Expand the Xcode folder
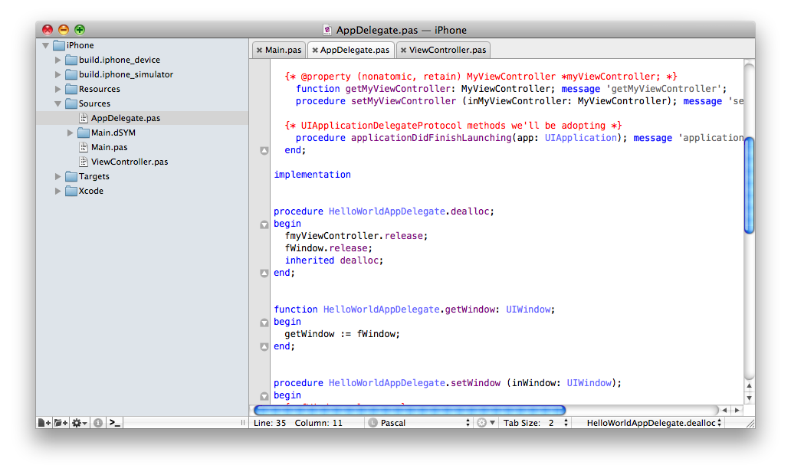Image resolution: width=791 pixels, height=475 pixels. (x=58, y=191)
